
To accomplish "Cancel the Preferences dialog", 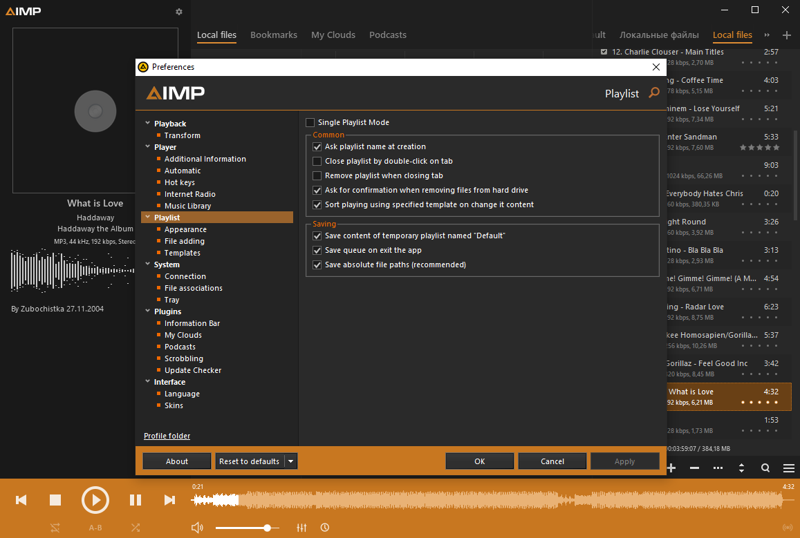I will click(x=552, y=461).
